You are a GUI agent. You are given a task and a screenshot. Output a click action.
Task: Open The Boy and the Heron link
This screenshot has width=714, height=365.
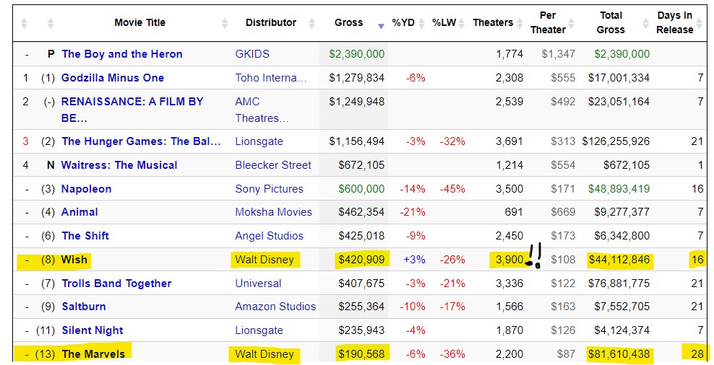[122, 54]
